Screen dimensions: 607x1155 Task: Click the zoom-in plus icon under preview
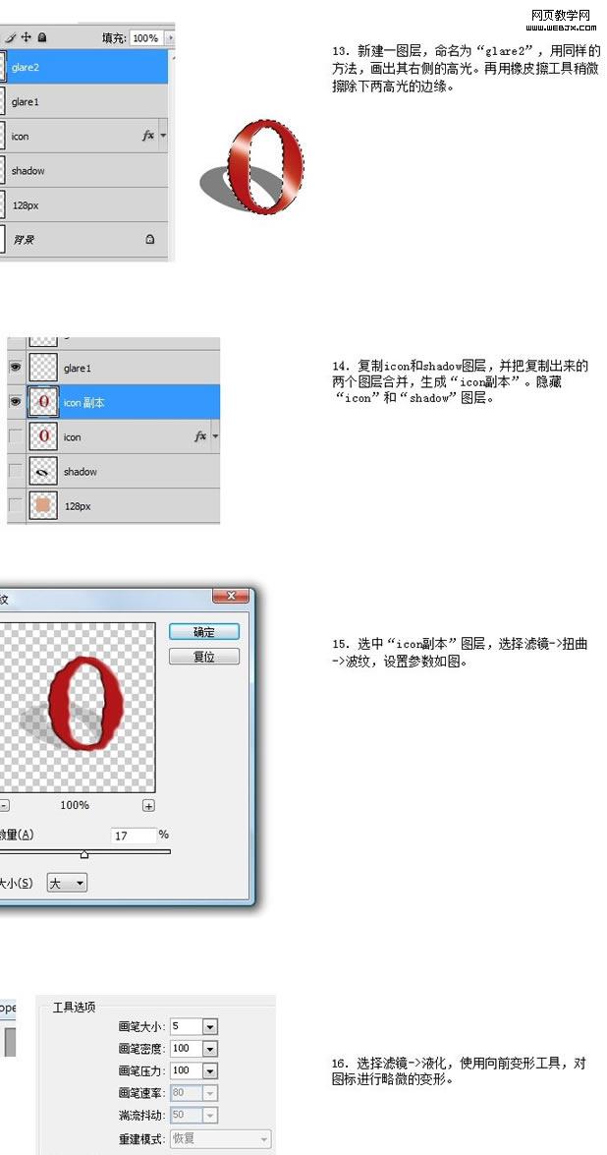point(148,806)
